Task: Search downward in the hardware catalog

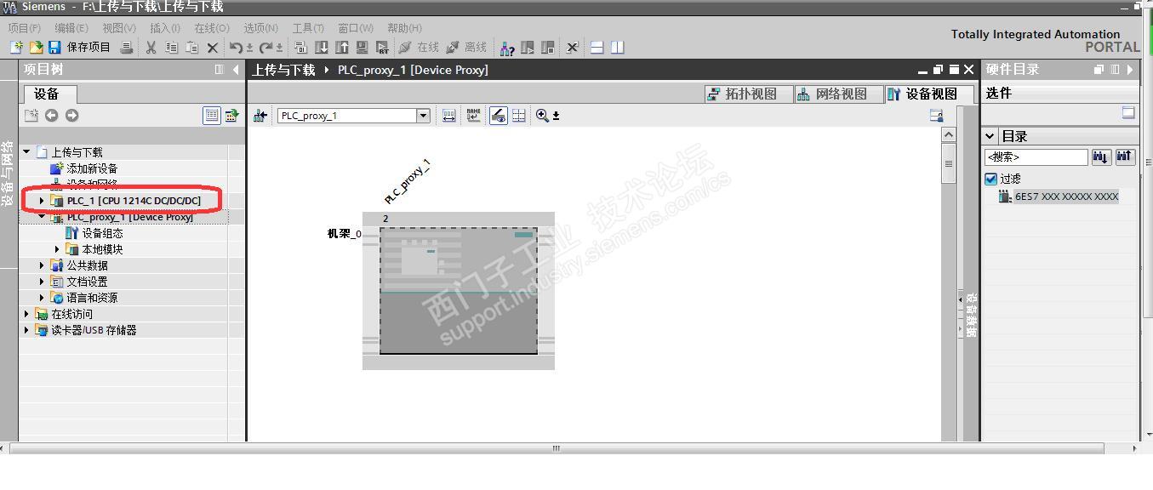Action: (1101, 157)
